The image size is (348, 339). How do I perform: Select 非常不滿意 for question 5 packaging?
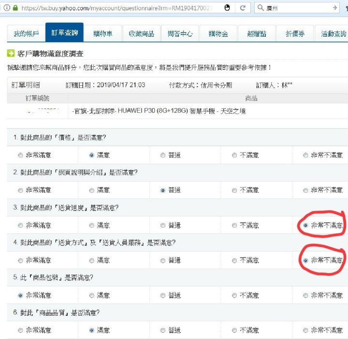305,295
